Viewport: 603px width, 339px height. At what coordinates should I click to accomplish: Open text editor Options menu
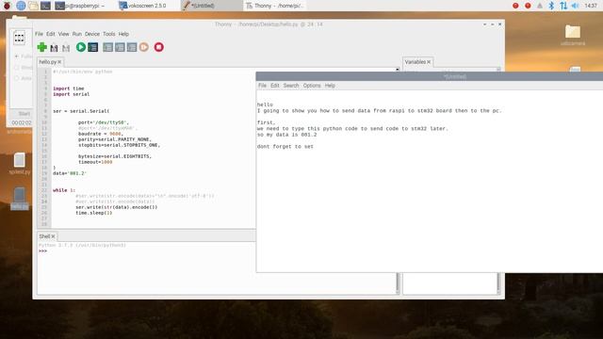coord(312,86)
